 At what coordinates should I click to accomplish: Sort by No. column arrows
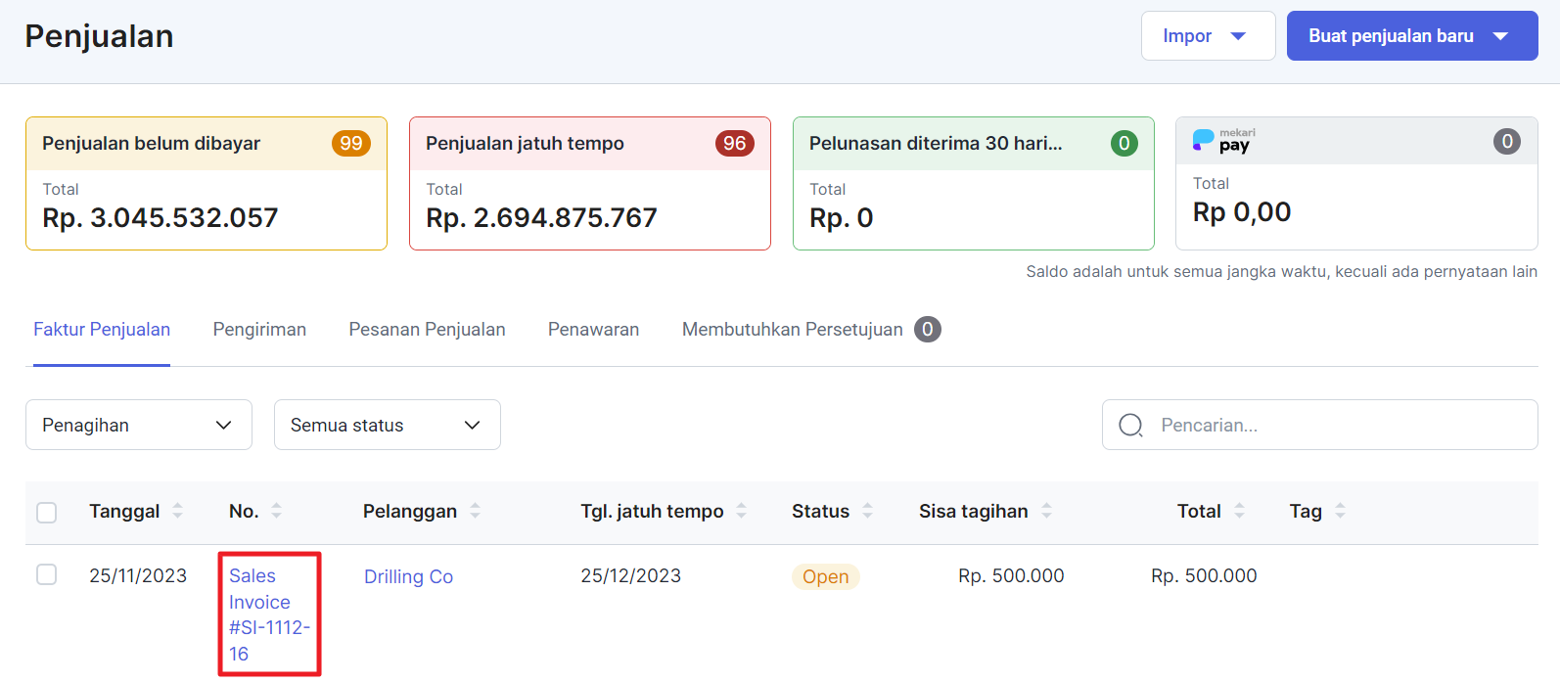coord(276,511)
